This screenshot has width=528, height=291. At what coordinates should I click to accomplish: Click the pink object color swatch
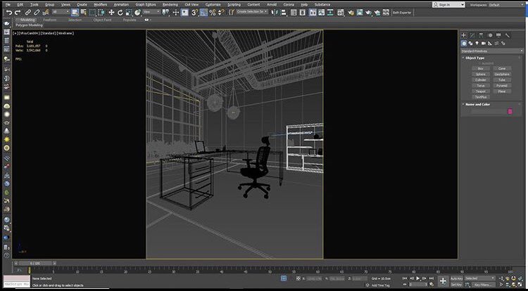(510, 111)
